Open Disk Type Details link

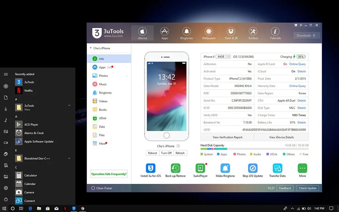[x=302, y=108]
